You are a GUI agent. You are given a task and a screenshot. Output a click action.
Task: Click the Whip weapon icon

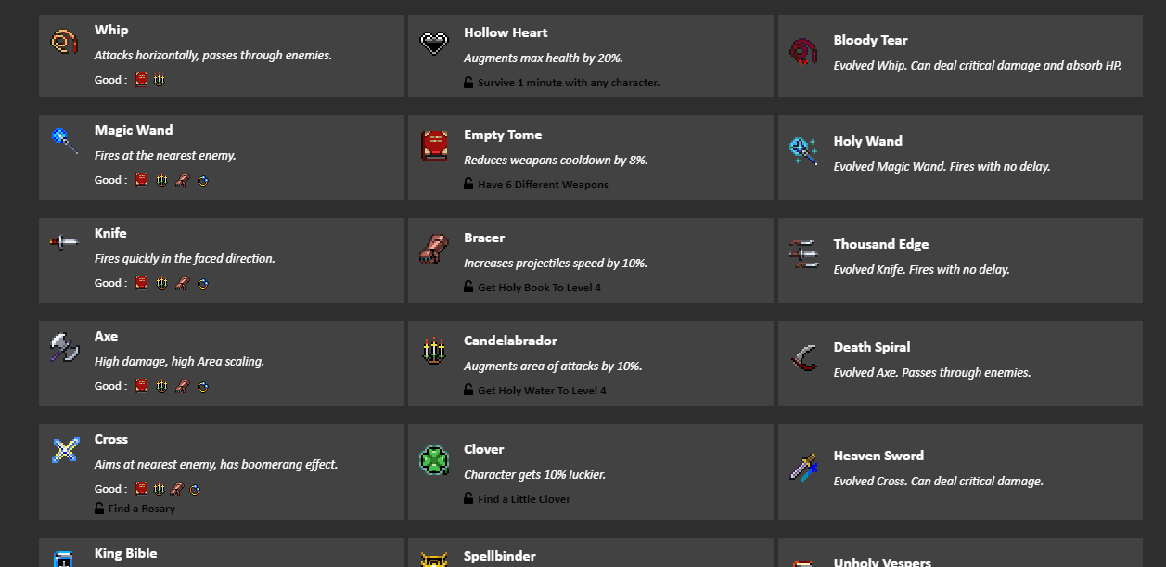click(64, 42)
